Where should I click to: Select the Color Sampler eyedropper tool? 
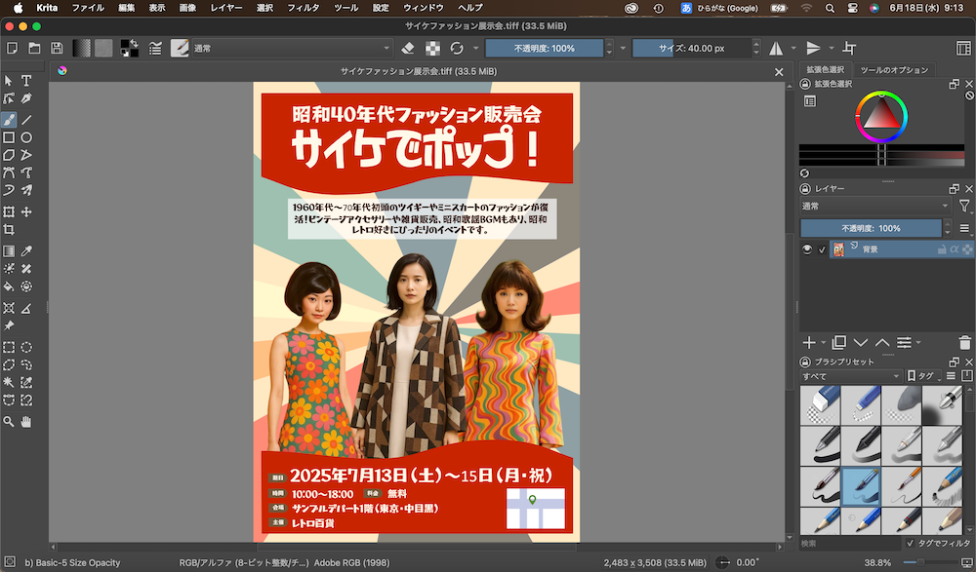click(x=26, y=251)
